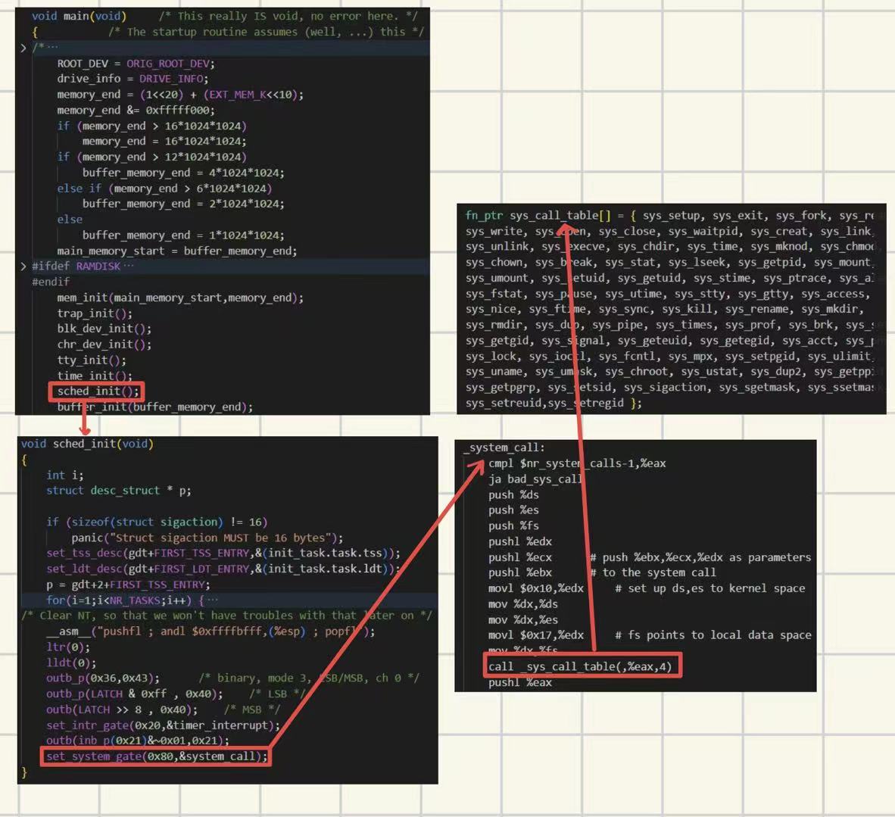Click the fn_ptr sys_call_table[] declaration
The width and height of the screenshot is (895, 817).
click(x=538, y=215)
